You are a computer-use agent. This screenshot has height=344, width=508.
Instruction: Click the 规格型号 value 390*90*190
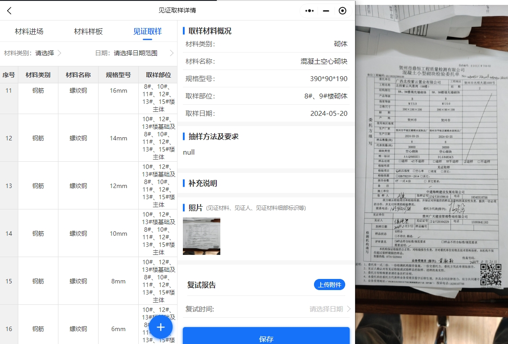(x=329, y=78)
